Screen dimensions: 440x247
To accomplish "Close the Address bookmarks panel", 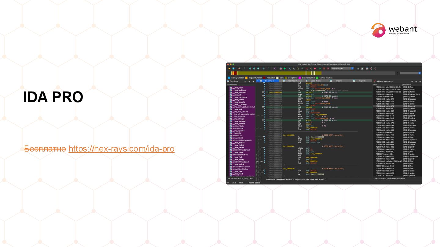I will 420,81.
